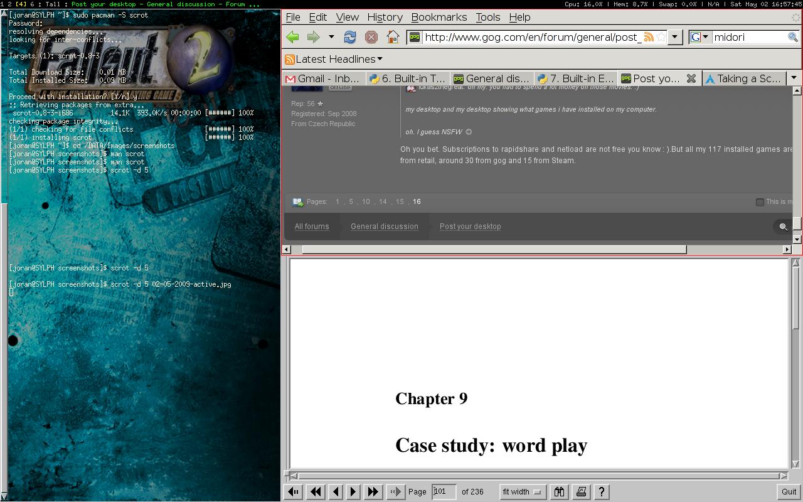Image resolution: width=803 pixels, height=502 pixels.
Task: Open the list-all-tabs dropdown
Action: click(794, 78)
